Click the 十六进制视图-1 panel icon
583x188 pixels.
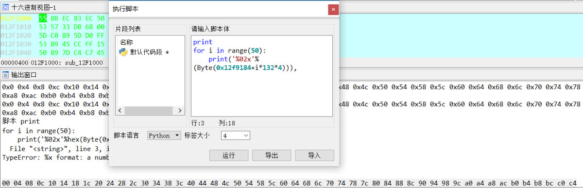[x=5, y=7]
